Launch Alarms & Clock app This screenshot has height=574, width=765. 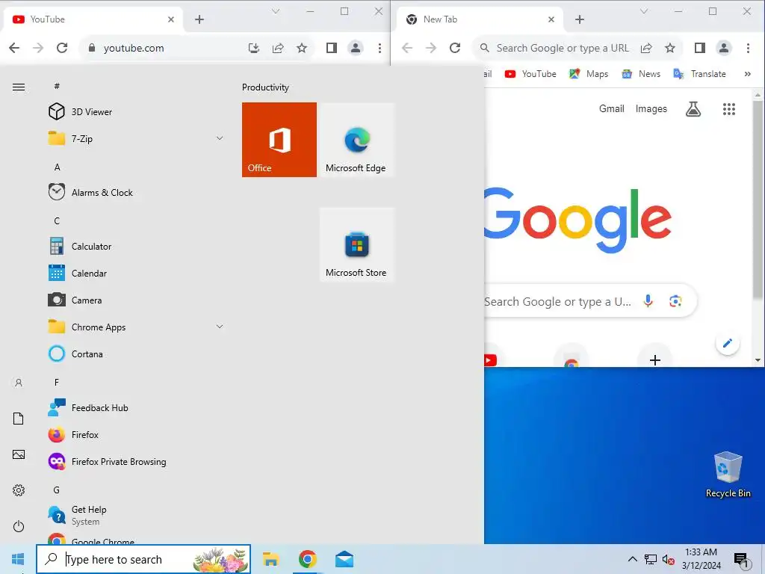pos(136,192)
